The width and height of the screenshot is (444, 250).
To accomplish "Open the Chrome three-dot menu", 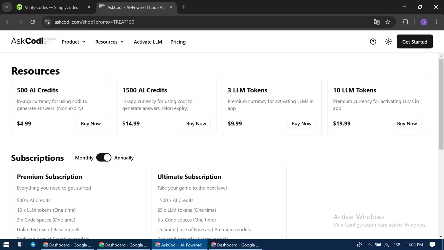I will click(436, 22).
